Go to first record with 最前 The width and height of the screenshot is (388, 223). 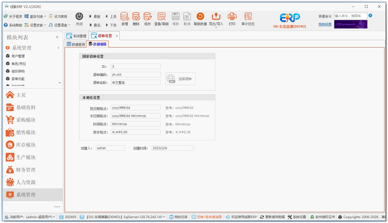click(x=94, y=17)
